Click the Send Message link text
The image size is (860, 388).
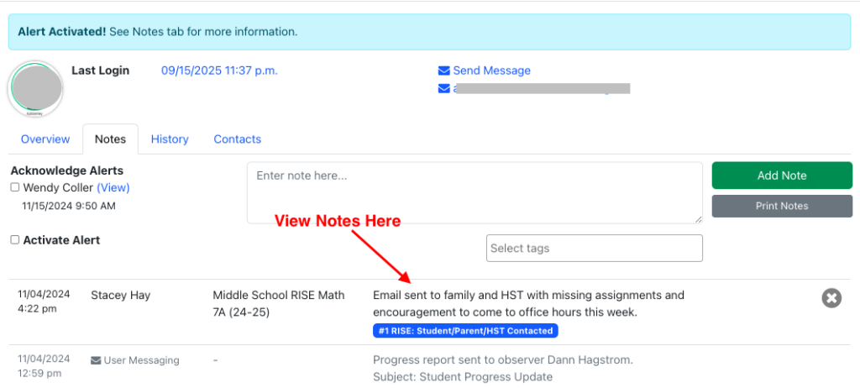tap(491, 71)
